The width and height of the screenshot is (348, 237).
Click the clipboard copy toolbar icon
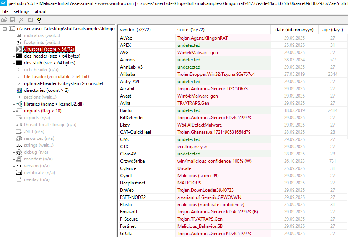[30, 20]
